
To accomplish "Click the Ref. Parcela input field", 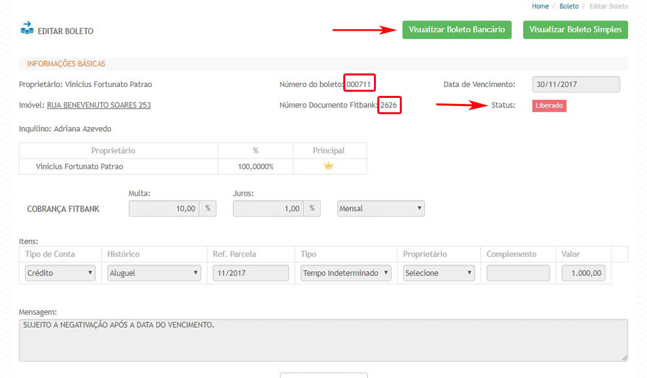I will pos(251,273).
